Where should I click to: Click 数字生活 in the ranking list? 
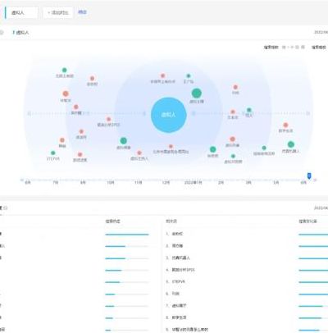coord(179,317)
